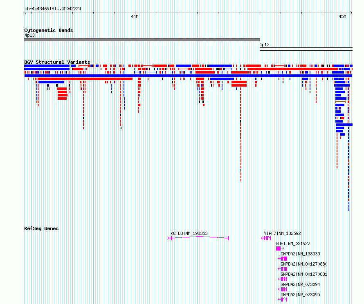Select the gray 4p13 cytoband bar

pos(142,40)
